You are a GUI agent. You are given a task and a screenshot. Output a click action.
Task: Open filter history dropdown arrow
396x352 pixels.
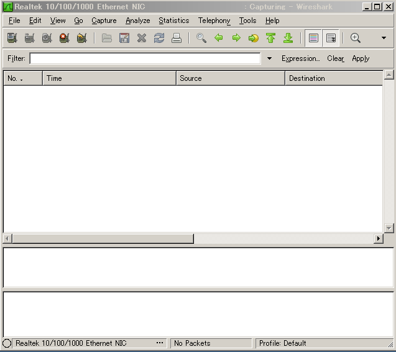pyautogui.click(x=269, y=58)
